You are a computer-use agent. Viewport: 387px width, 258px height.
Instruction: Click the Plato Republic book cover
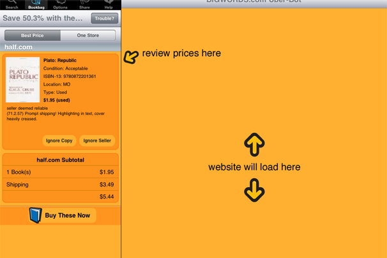click(x=23, y=80)
